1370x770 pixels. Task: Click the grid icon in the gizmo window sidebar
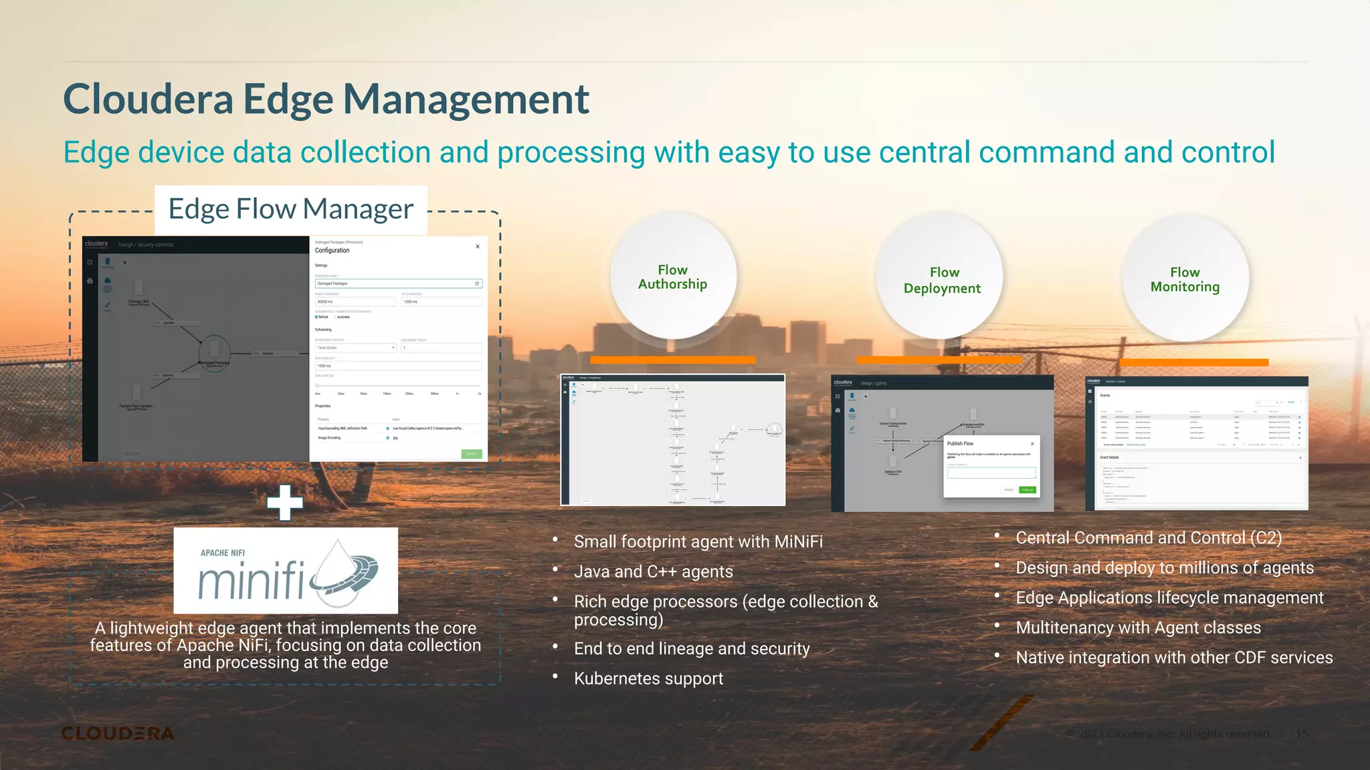coord(838,396)
